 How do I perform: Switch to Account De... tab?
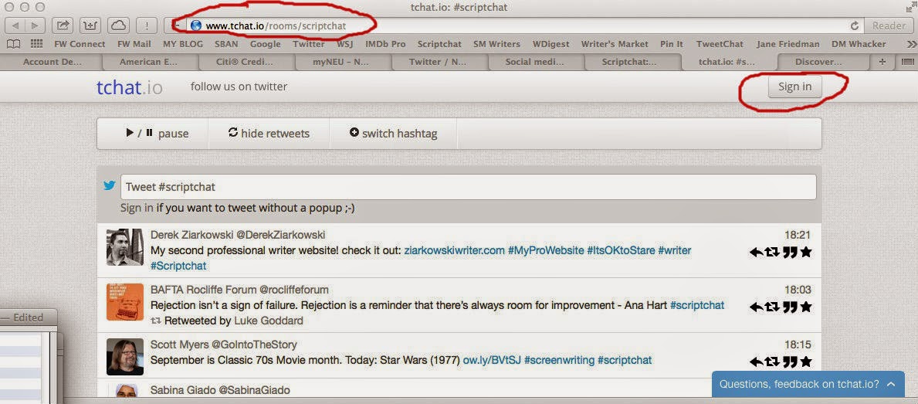pyautogui.click(x=52, y=62)
